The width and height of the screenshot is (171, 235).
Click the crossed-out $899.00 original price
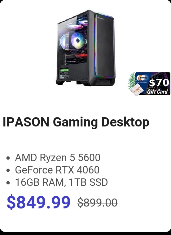coord(98,203)
